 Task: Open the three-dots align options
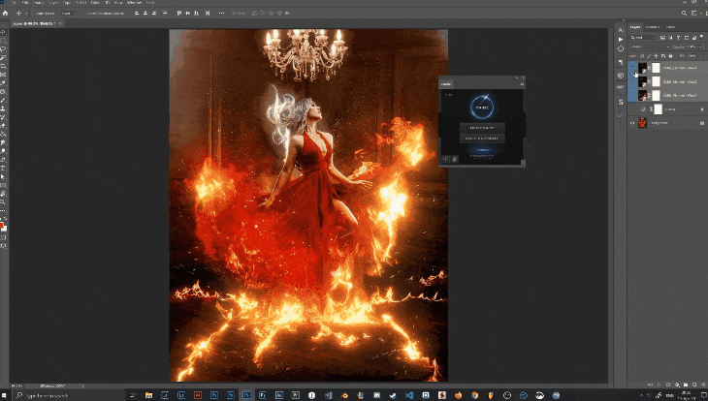pos(221,14)
